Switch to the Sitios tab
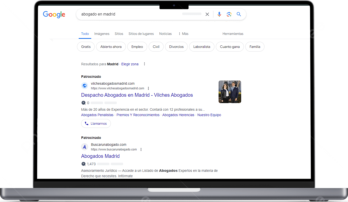This screenshot has width=348, height=202. tap(119, 34)
